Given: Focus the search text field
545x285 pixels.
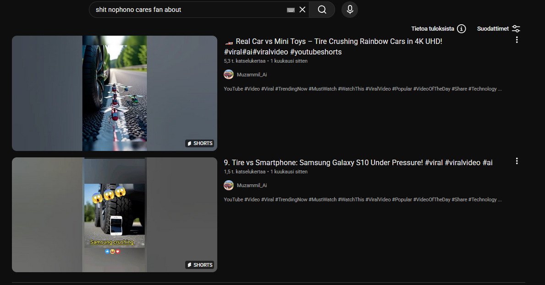Looking at the screenshot, I should (188, 10).
